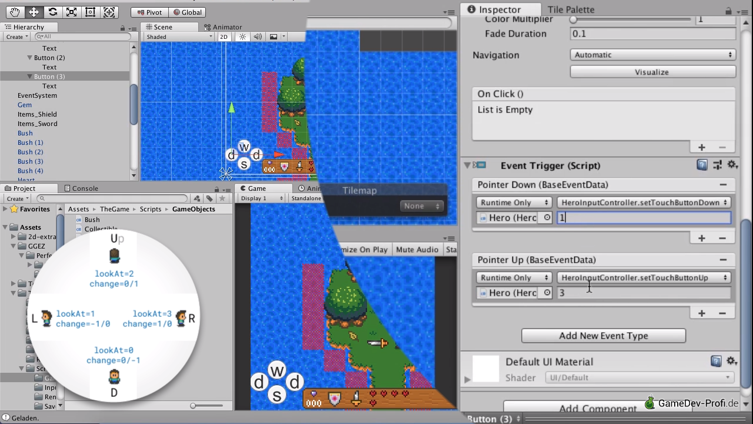753x424 pixels.
Task: Toggle Mute Audio in Game view
Action: (x=417, y=250)
